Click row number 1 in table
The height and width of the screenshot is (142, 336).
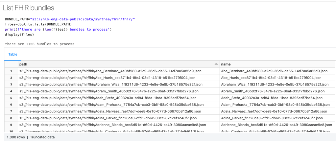coord(11,71)
